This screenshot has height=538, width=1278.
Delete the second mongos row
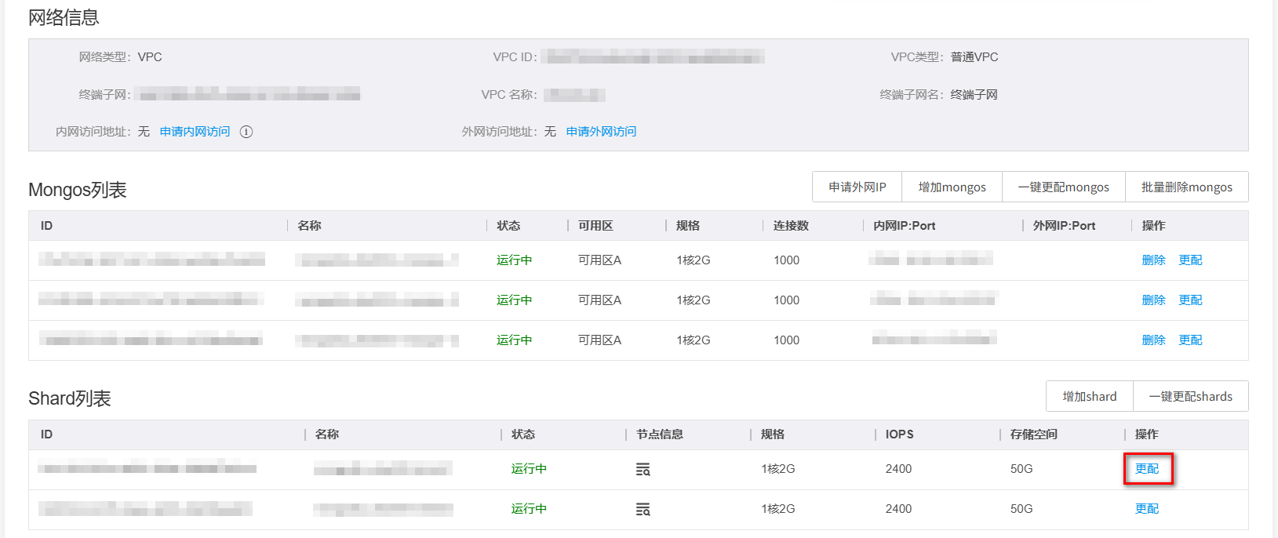[x=1153, y=300]
